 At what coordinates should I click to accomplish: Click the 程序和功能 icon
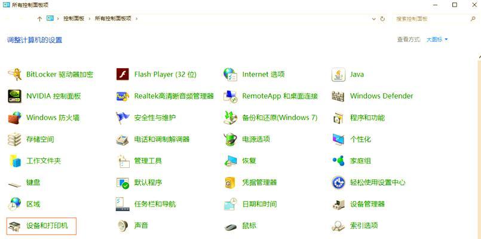coord(338,118)
